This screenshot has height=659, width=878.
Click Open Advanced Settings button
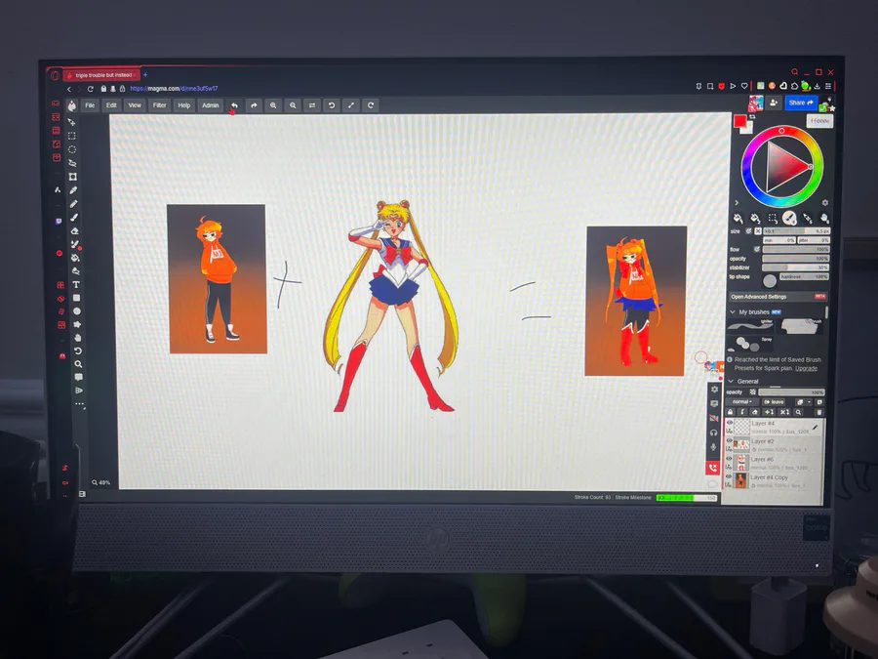(x=778, y=297)
